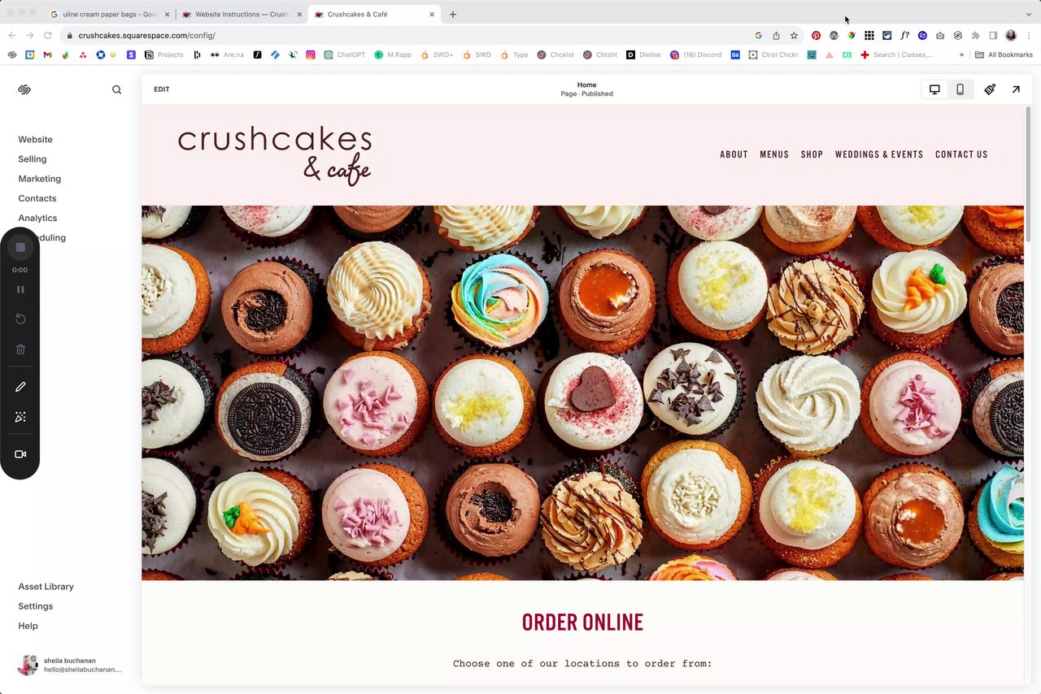The width and height of the screenshot is (1041, 694).
Task: Toggle the camera icon in recorder
Action: 20,454
